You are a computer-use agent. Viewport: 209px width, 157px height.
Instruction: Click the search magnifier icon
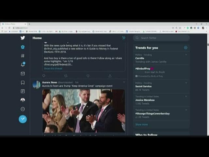tap(137, 38)
